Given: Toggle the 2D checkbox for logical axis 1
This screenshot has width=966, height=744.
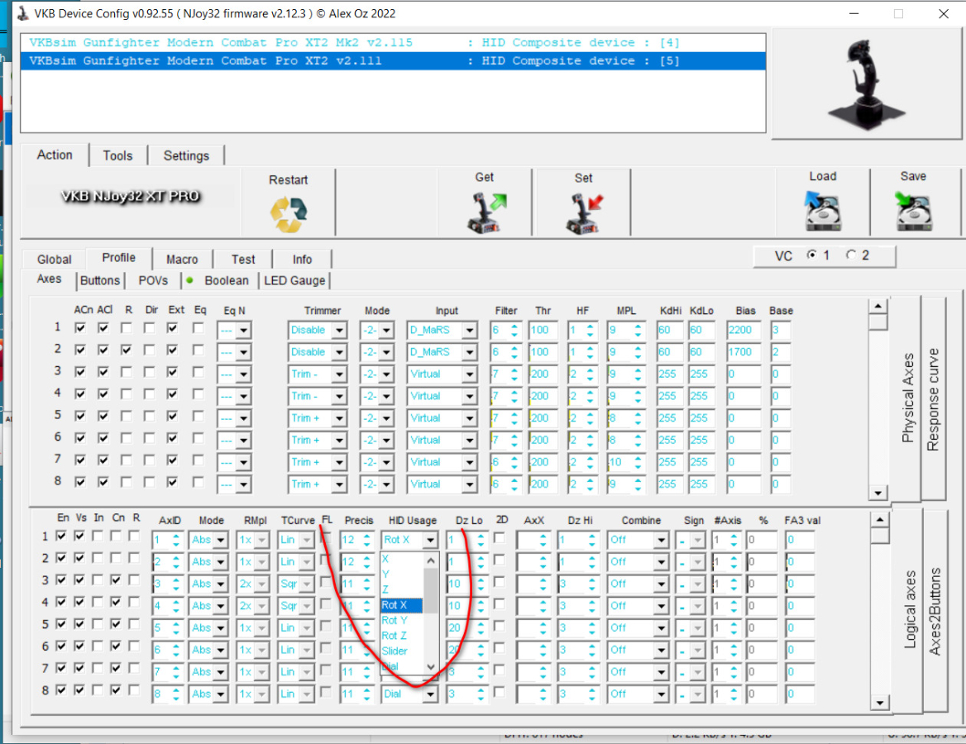Looking at the screenshot, I should 499,537.
